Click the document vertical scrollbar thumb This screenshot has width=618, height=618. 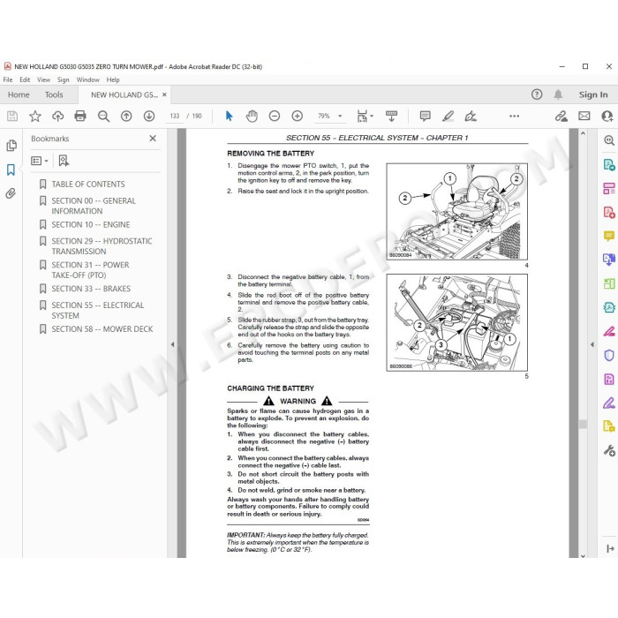tap(583, 424)
